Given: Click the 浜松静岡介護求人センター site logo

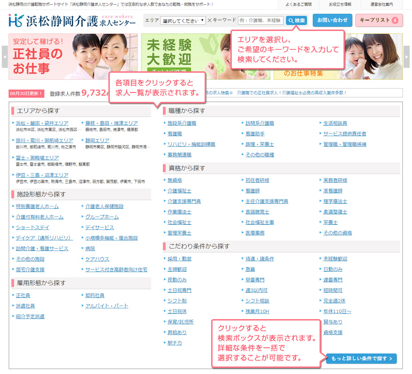Looking at the screenshot, I should tap(72, 21).
